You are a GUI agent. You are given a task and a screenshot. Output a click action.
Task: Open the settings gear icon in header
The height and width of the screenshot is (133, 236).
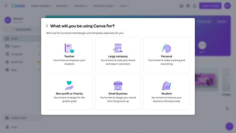(188, 6)
